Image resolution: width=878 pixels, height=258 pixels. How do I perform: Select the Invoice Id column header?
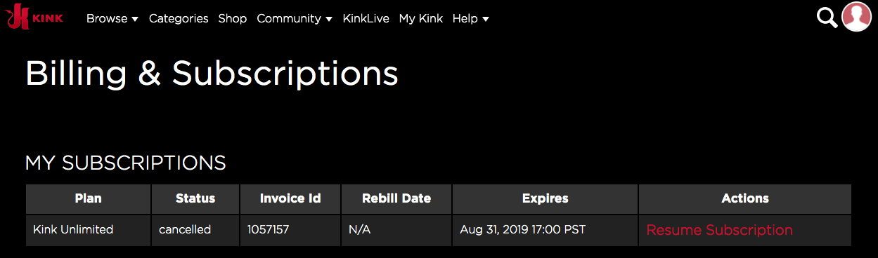(290, 199)
